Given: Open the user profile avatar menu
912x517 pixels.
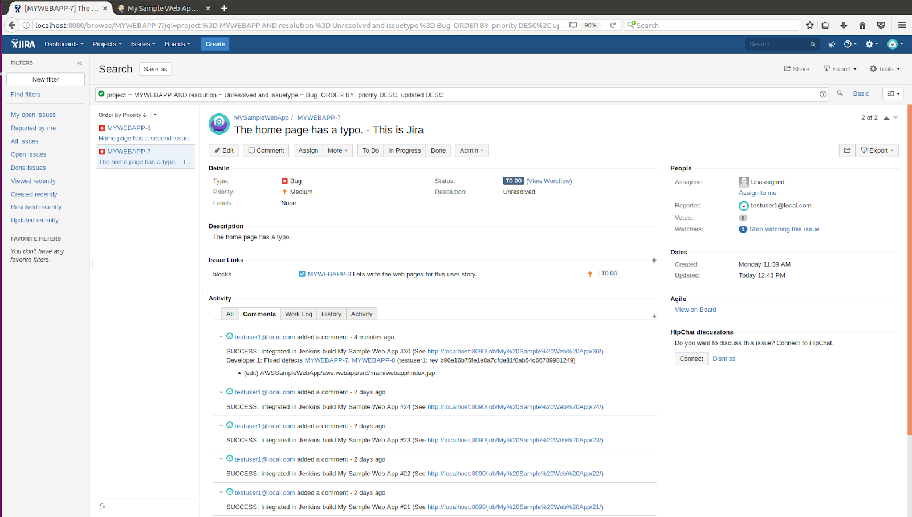Looking at the screenshot, I should click(895, 44).
